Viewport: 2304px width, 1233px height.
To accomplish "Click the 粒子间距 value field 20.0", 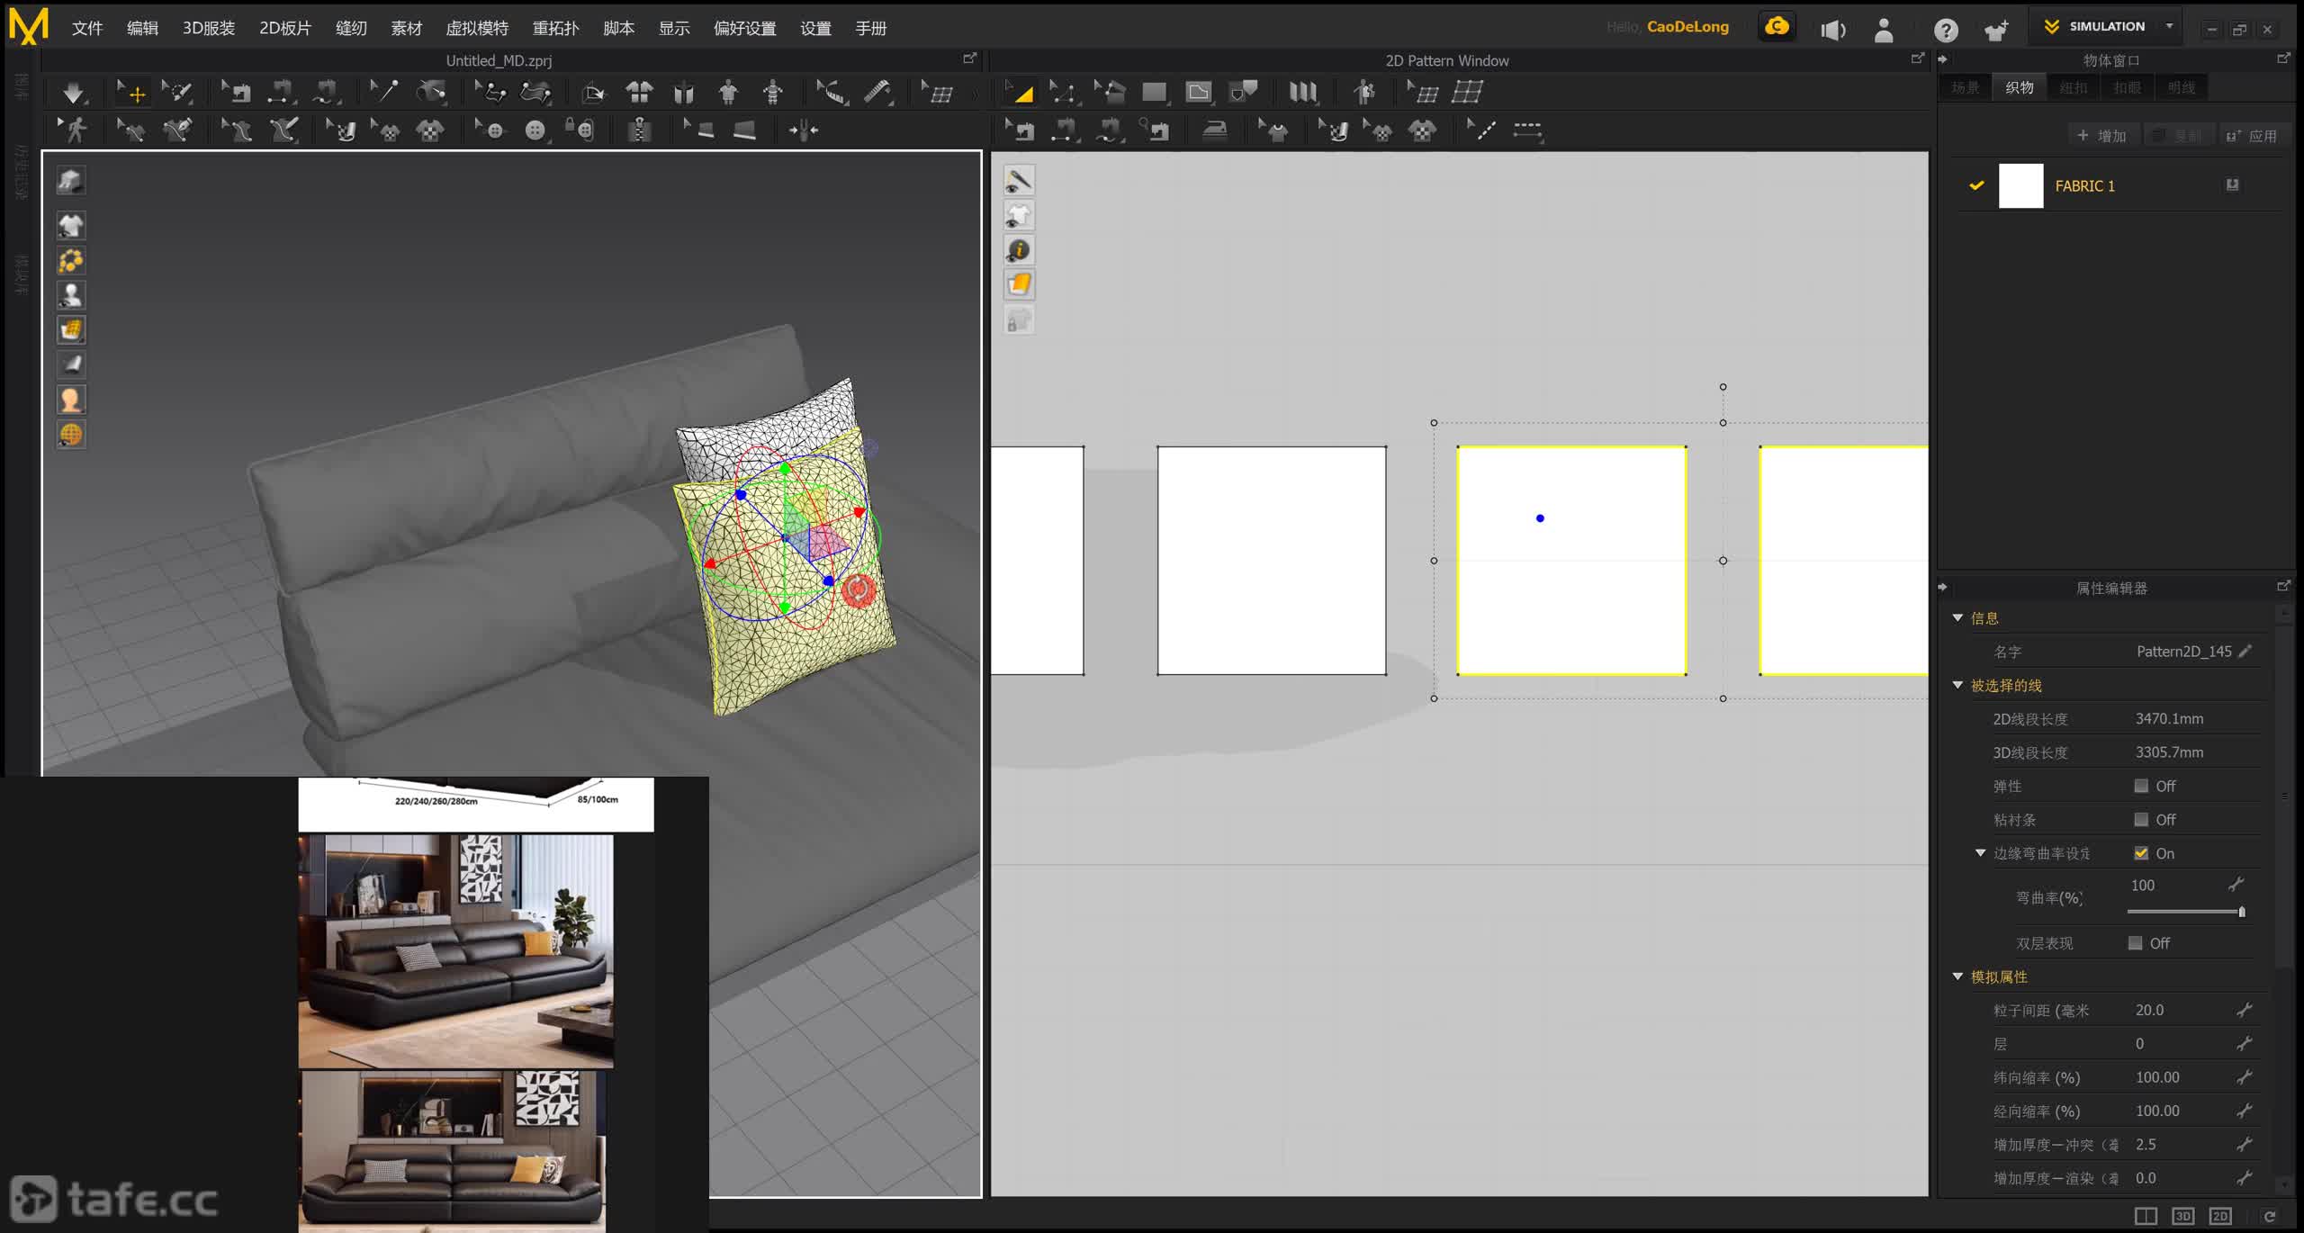I will pos(2149,1010).
